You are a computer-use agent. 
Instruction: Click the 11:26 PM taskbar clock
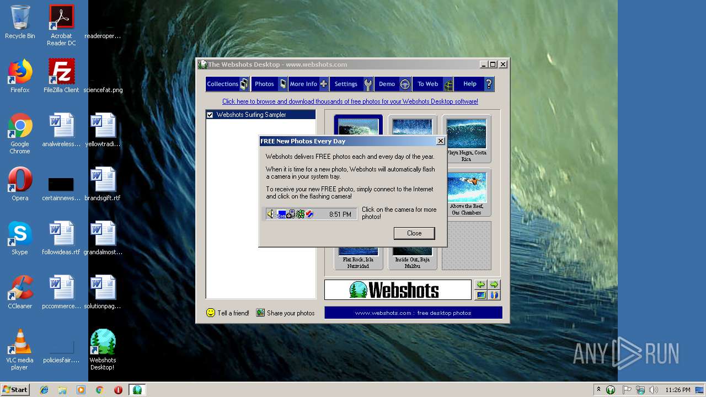[x=677, y=390]
